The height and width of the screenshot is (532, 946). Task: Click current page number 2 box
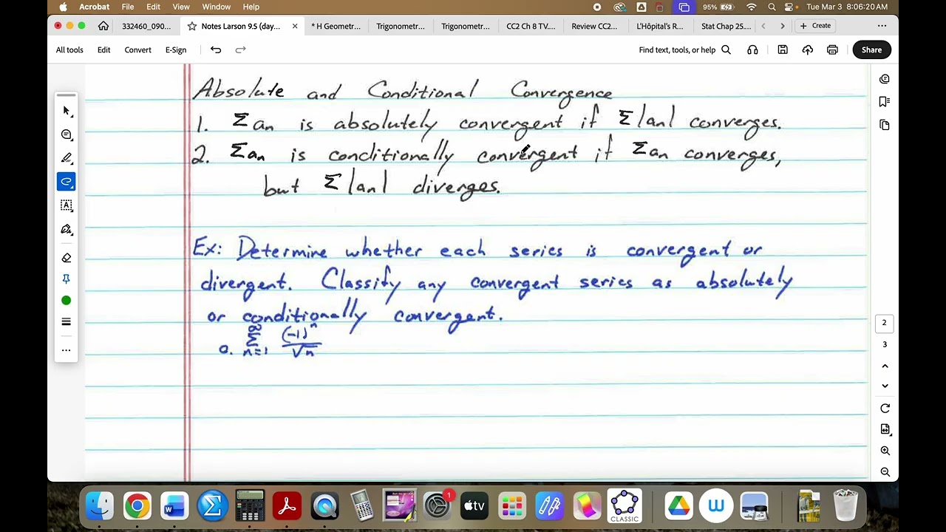click(x=884, y=323)
